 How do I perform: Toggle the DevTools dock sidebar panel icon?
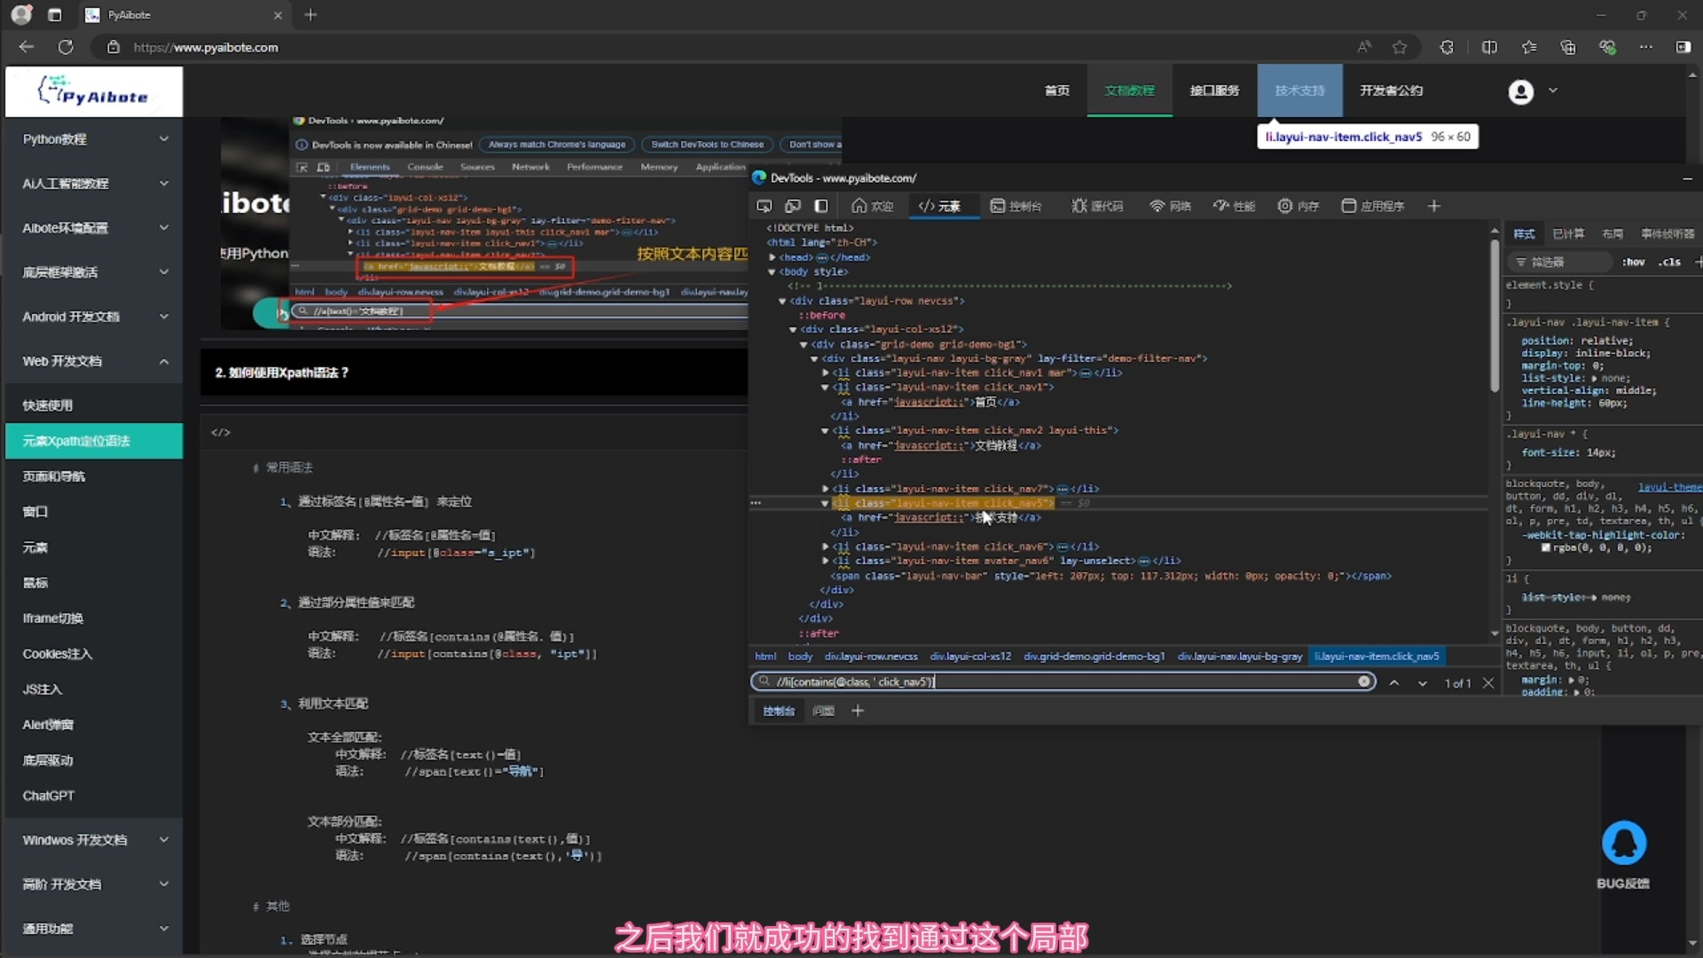pyautogui.click(x=821, y=206)
